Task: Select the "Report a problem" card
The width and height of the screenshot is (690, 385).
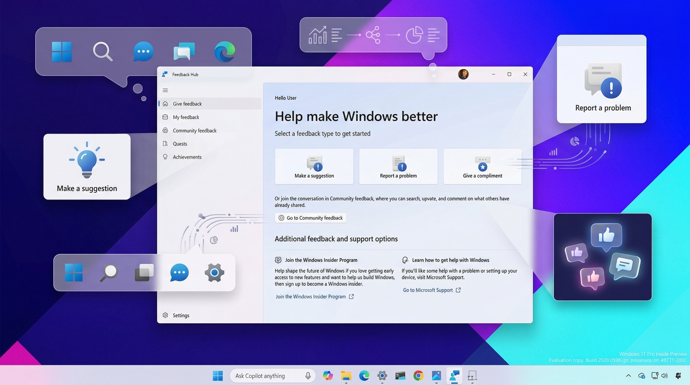Action: click(x=398, y=166)
